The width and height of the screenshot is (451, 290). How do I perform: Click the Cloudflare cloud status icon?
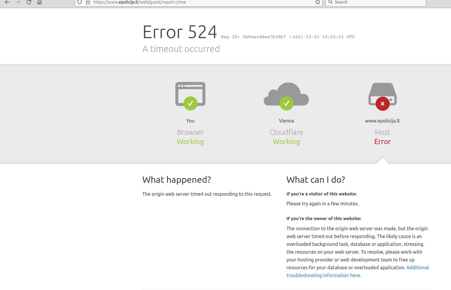[286, 96]
